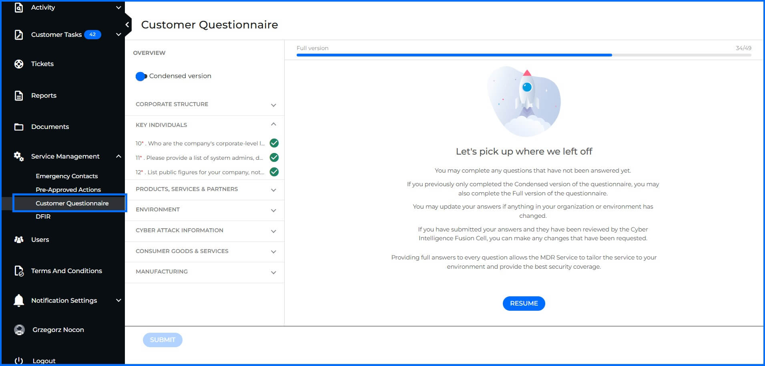Select the Reports icon

pos(18,95)
